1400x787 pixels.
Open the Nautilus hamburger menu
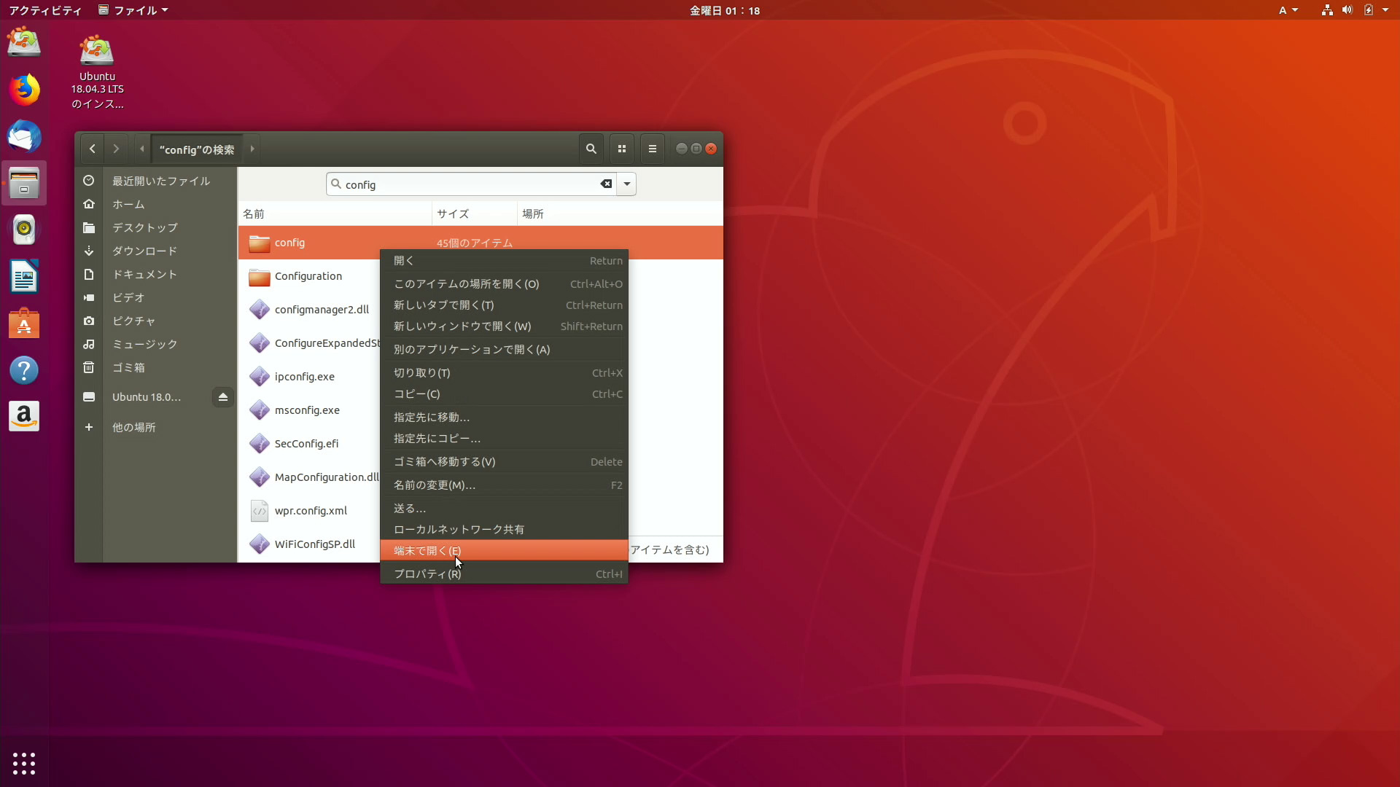pos(651,148)
